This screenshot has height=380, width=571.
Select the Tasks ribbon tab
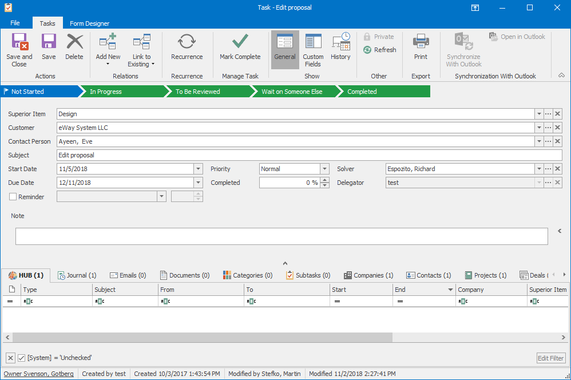point(47,23)
